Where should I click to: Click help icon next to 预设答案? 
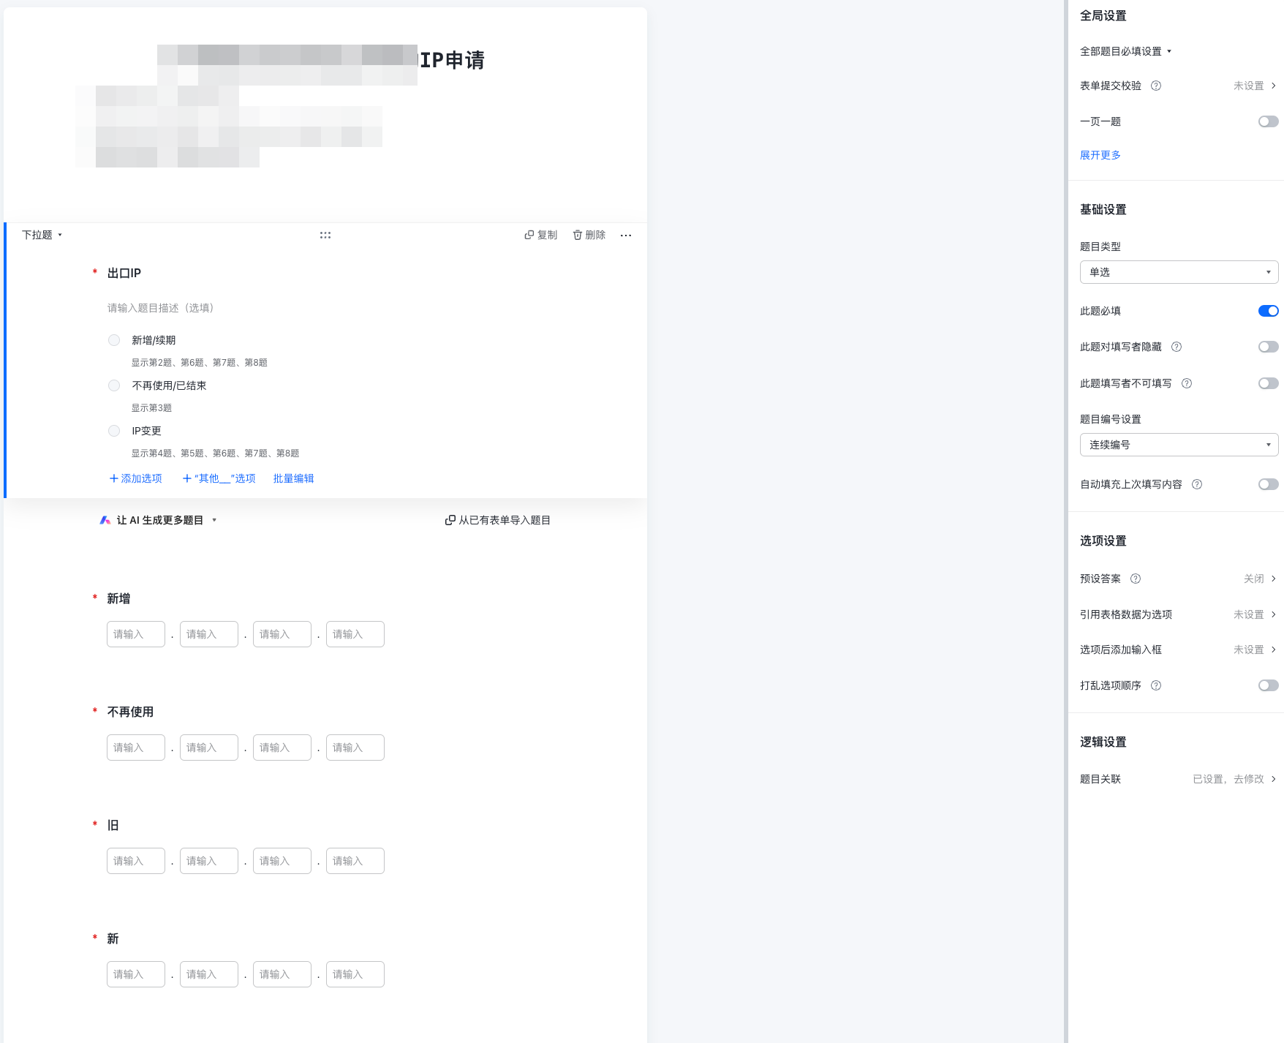point(1136,579)
